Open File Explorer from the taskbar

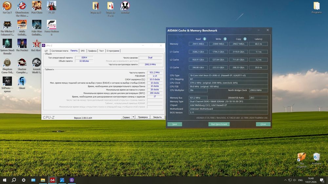point(43,180)
